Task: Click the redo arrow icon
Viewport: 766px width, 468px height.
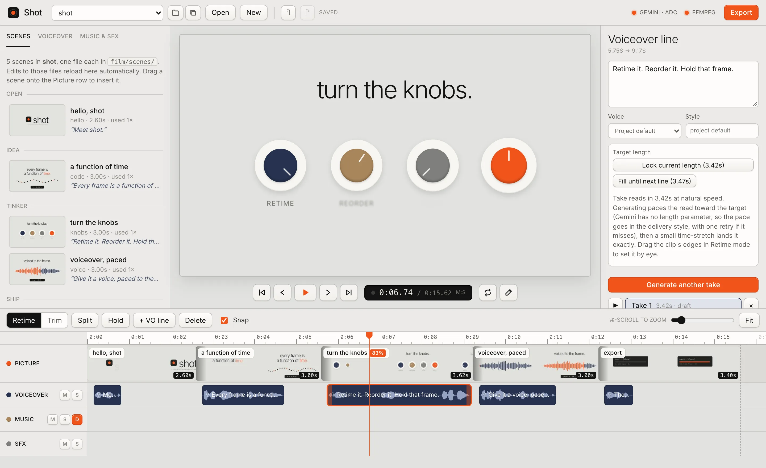Action: [307, 13]
